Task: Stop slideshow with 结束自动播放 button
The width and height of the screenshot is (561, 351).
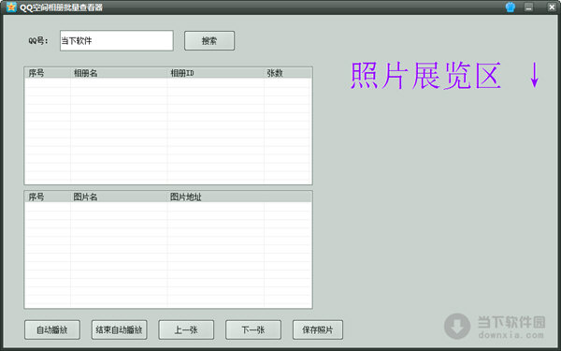Action: (119, 329)
